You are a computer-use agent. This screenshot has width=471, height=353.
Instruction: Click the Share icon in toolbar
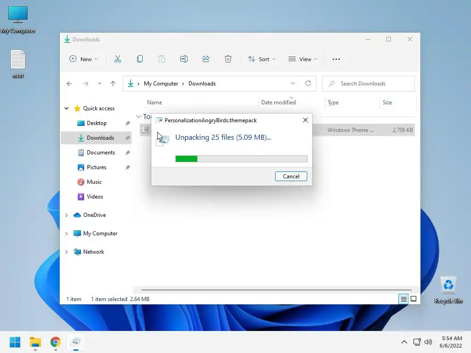click(206, 59)
